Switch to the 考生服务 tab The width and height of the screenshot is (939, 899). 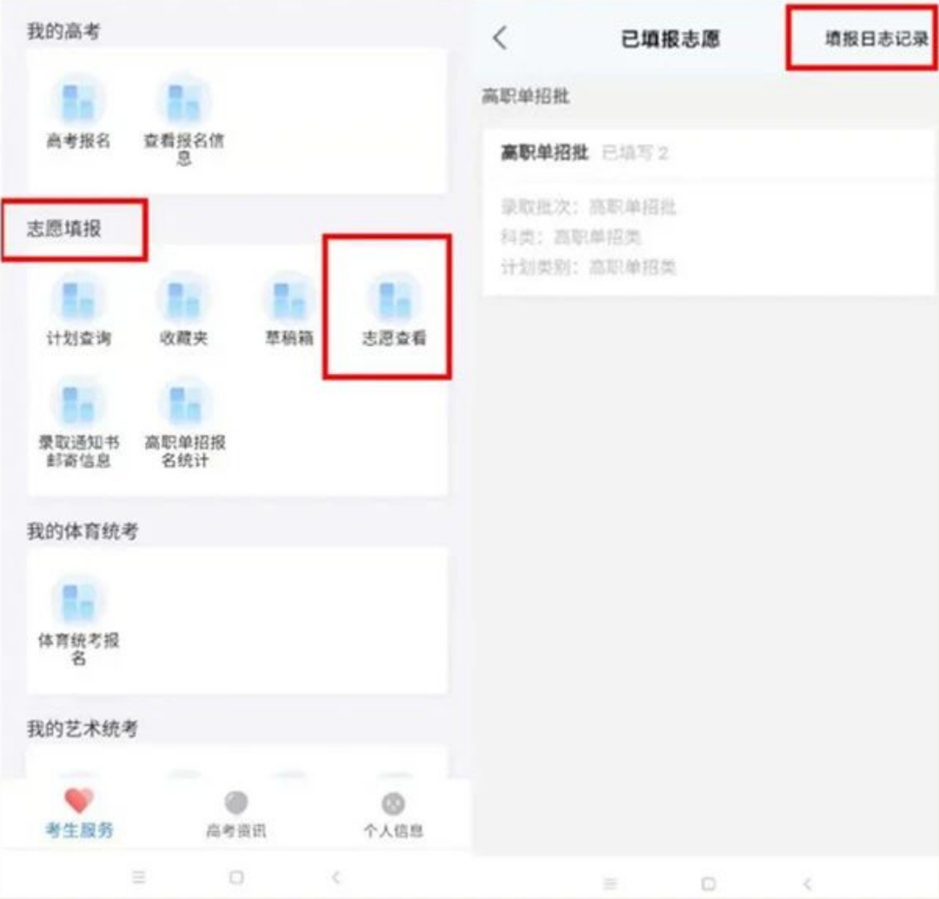pyautogui.click(x=79, y=813)
